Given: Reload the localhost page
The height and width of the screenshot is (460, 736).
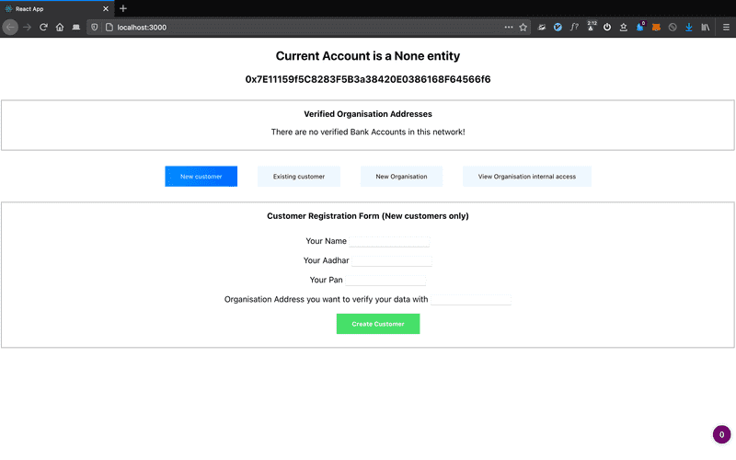Looking at the screenshot, I should tap(43, 28).
